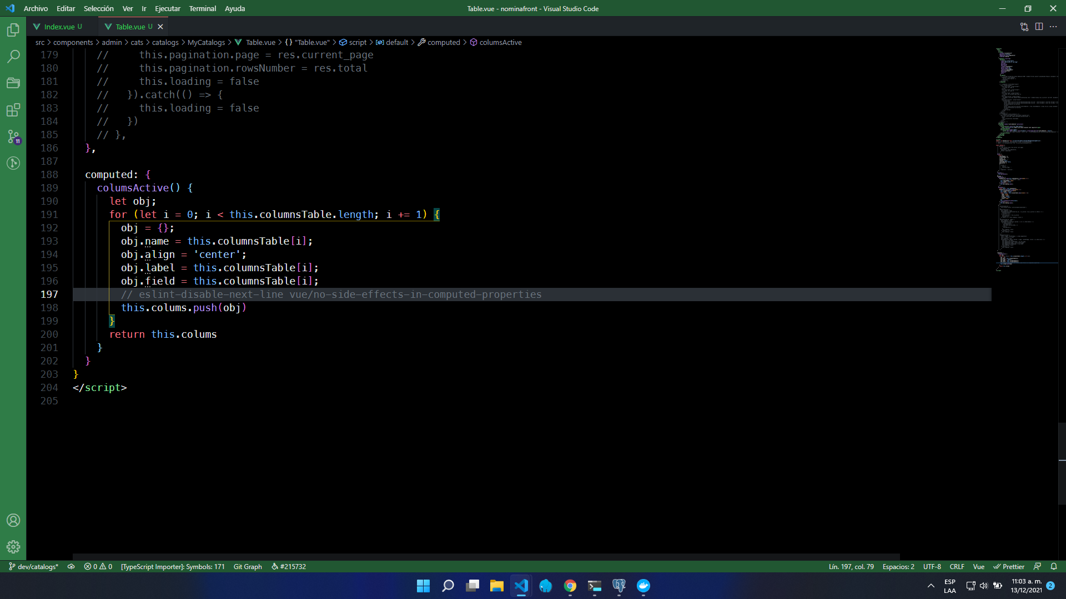Expand the MyCatalogs breadcrumb
The height and width of the screenshot is (599, 1066).
point(206,43)
